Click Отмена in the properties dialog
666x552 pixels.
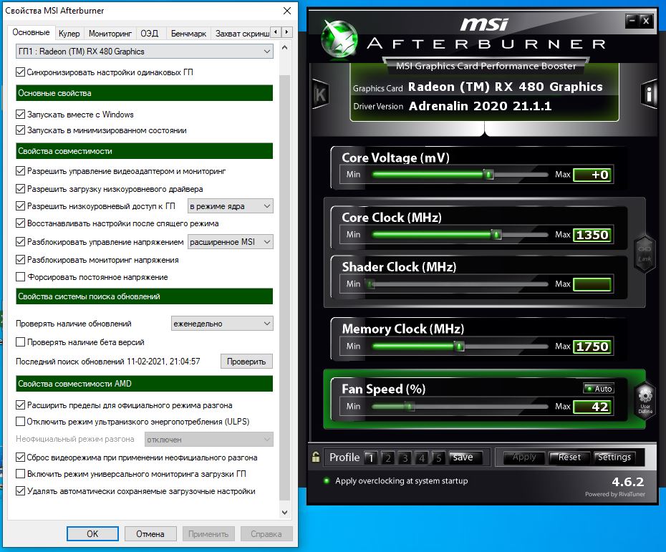tap(150, 533)
